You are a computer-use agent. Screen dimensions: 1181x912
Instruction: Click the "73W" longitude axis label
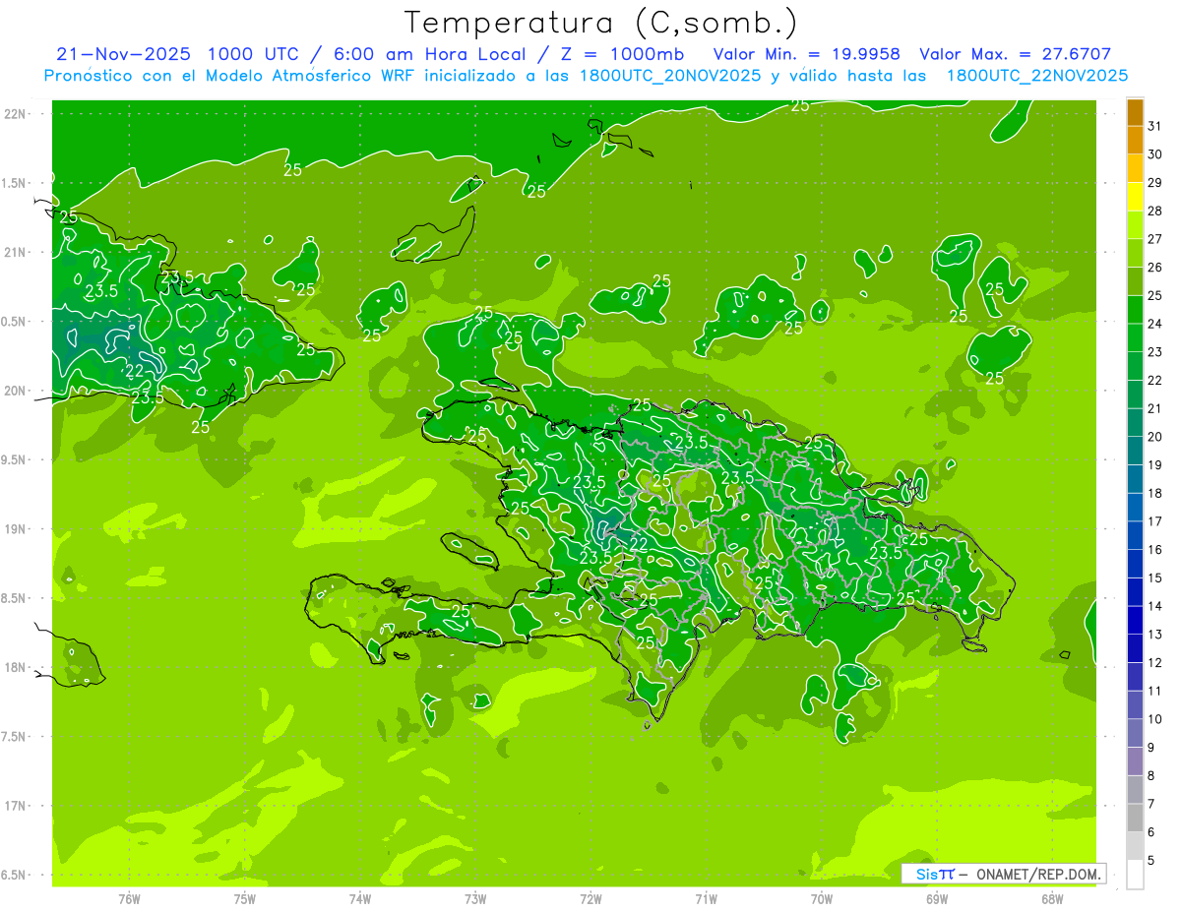pyautogui.click(x=475, y=898)
